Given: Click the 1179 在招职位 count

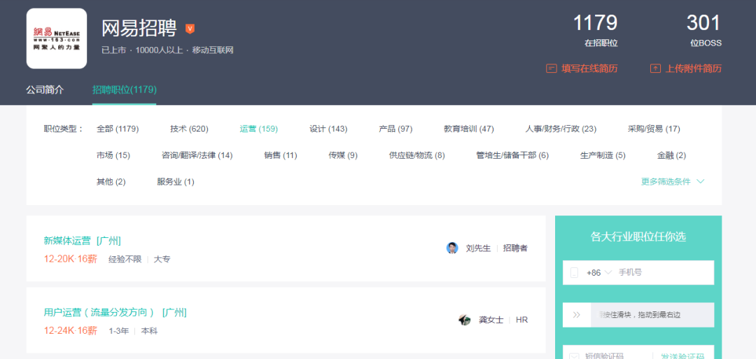Looking at the screenshot, I should point(595,30).
